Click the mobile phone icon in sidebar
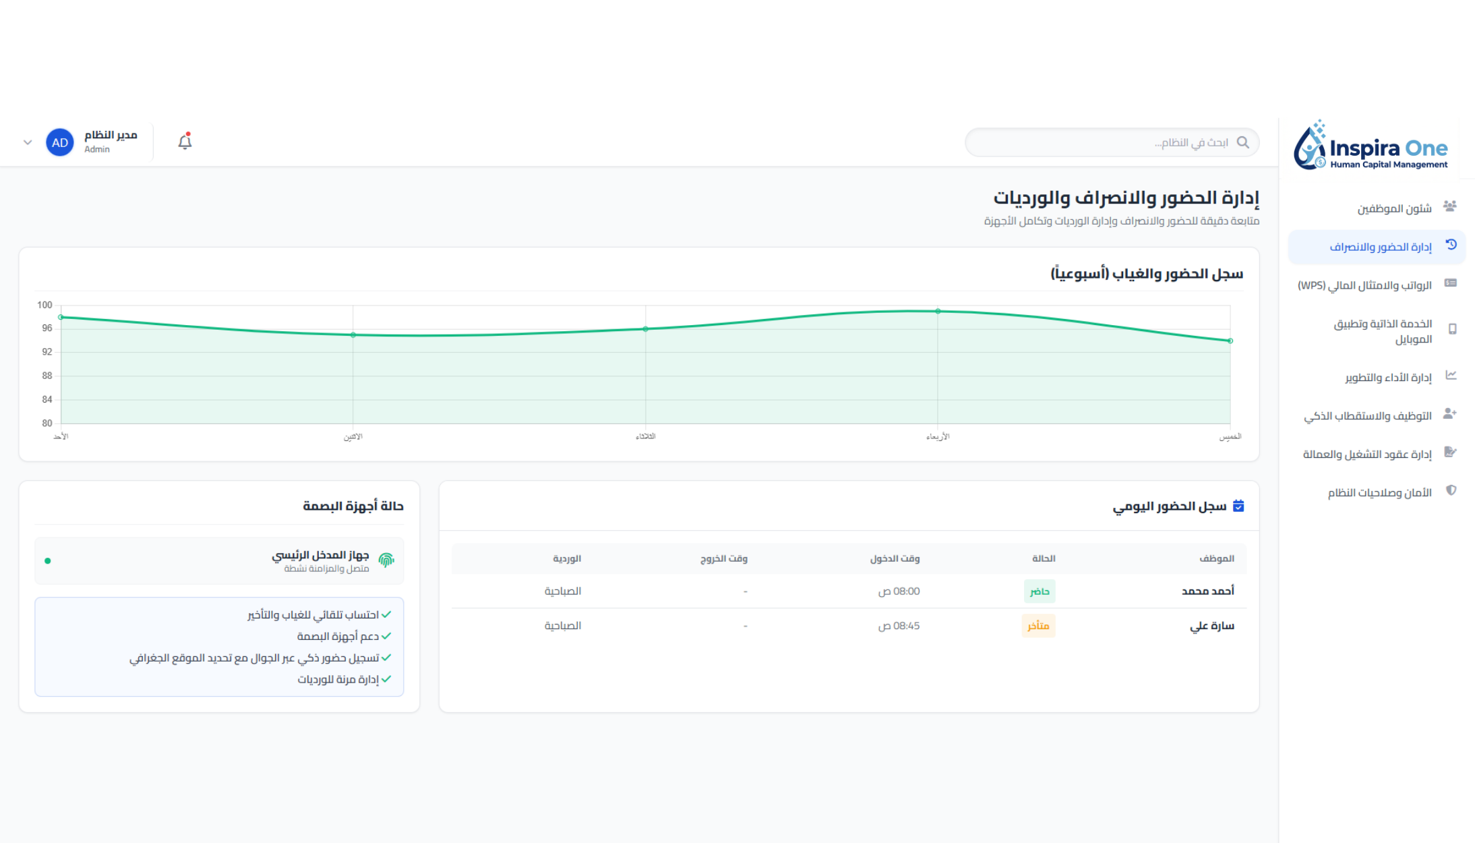The height and width of the screenshot is (843, 1475). click(x=1452, y=329)
